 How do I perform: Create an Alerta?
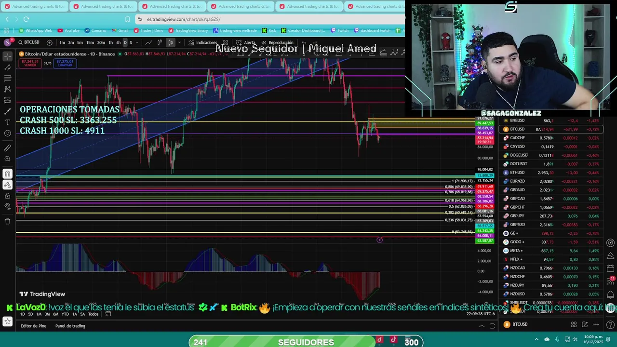tap(246, 42)
